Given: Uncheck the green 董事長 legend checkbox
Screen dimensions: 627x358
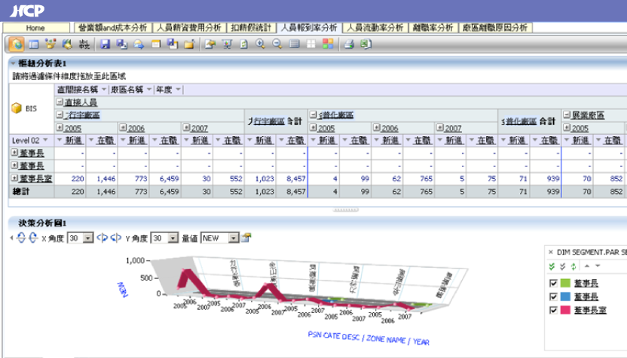Looking at the screenshot, I should click(553, 282).
